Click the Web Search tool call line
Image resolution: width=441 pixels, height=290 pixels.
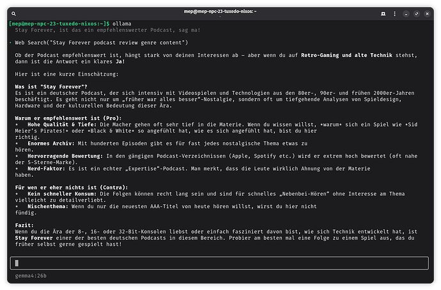[102, 42]
